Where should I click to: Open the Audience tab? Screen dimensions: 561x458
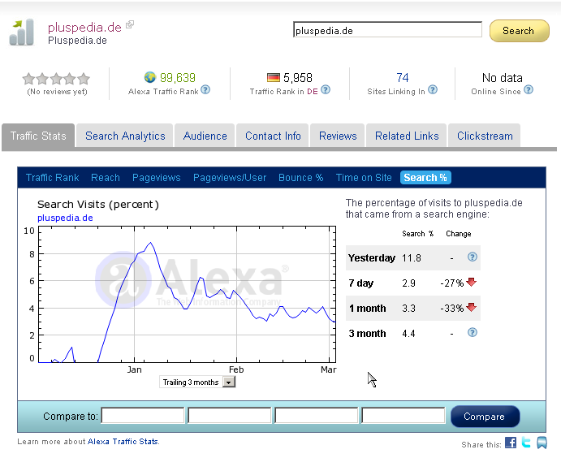205,136
